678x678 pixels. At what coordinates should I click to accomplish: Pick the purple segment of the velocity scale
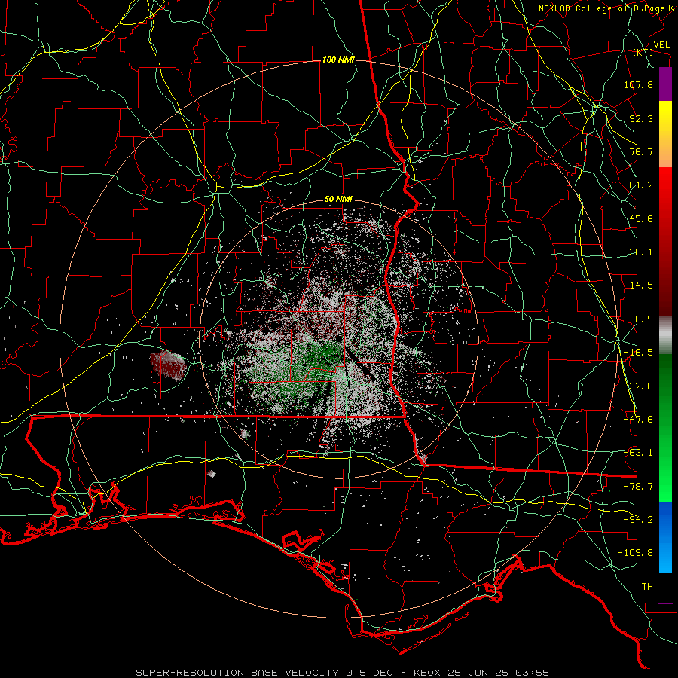[x=665, y=84]
